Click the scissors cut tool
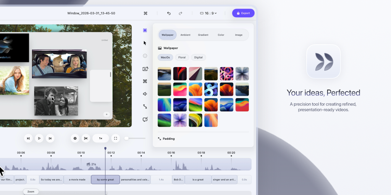The width and height of the screenshot is (391, 195). (86, 138)
